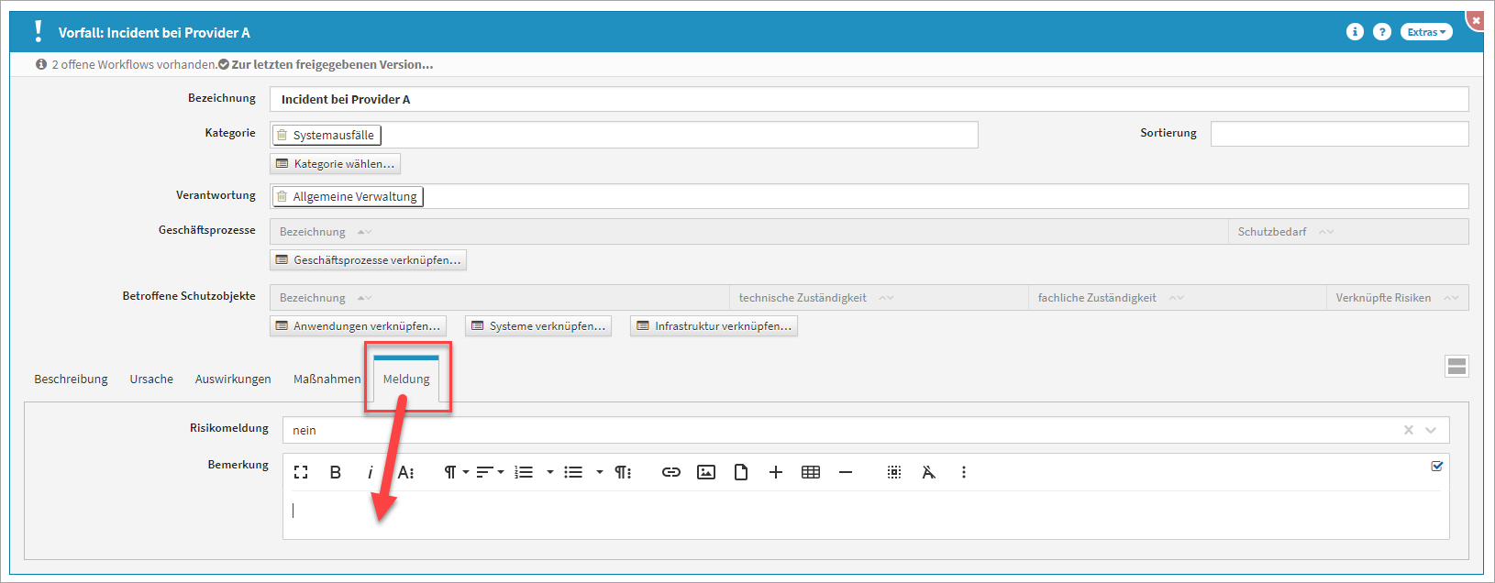This screenshot has width=1495, height=583.
Task: Insert a link in the Bemerkung editor
Action: click(x=671, y=472)
